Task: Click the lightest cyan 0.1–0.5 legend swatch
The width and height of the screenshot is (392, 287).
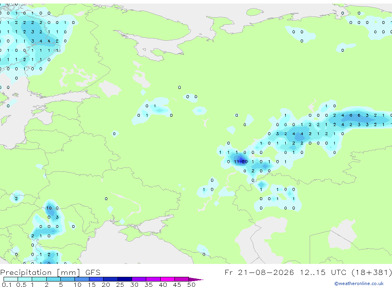Action: (11, 279)
